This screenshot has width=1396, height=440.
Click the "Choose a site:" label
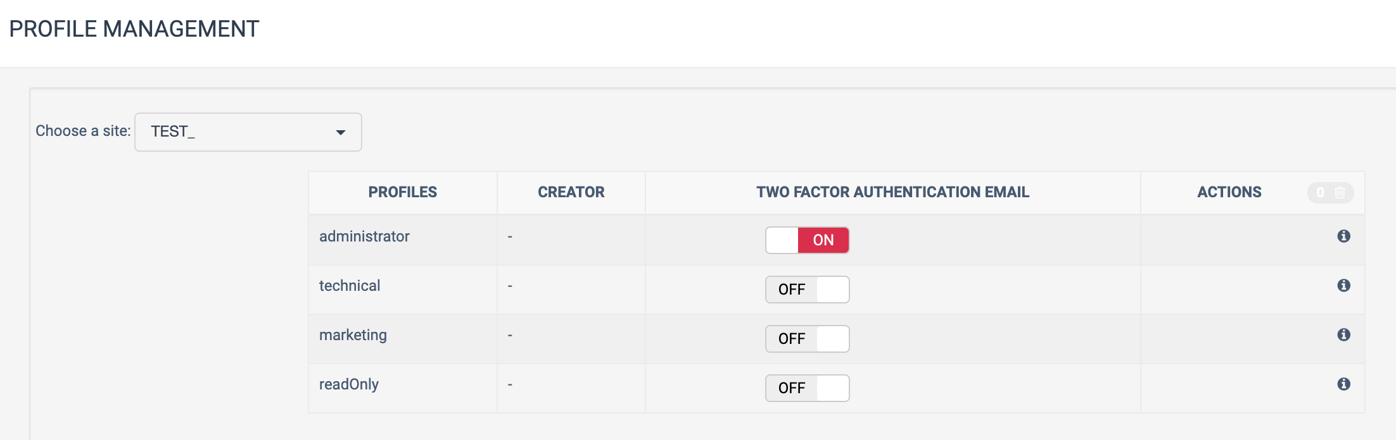point(83,131)
